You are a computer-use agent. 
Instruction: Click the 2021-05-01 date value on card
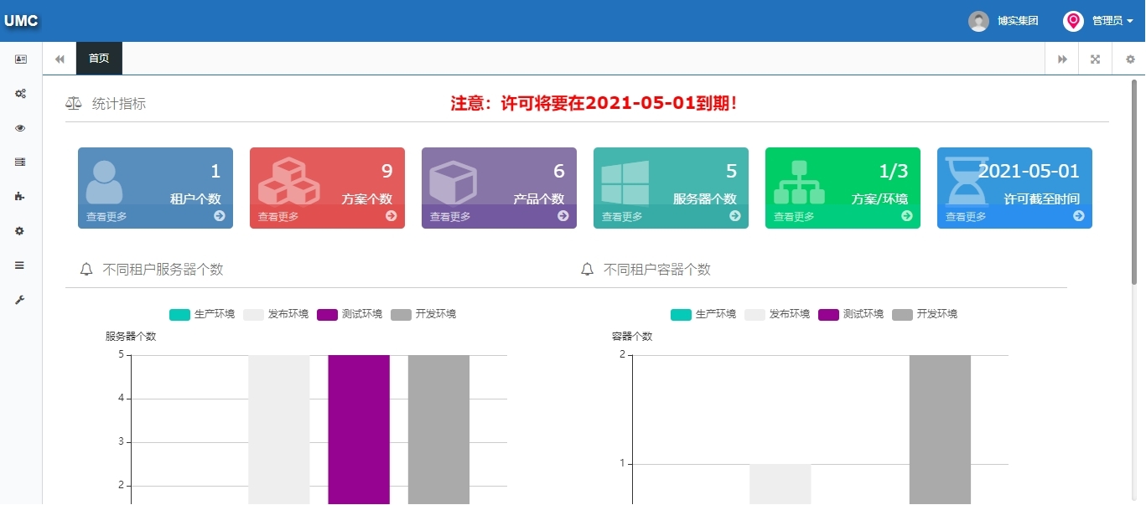click(1029, 171)
